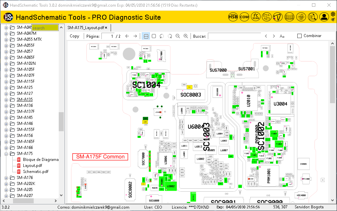Click the green U3002 component
This screenshot has width=337, height=211.
pyautogui.click(x=171, y=186)
